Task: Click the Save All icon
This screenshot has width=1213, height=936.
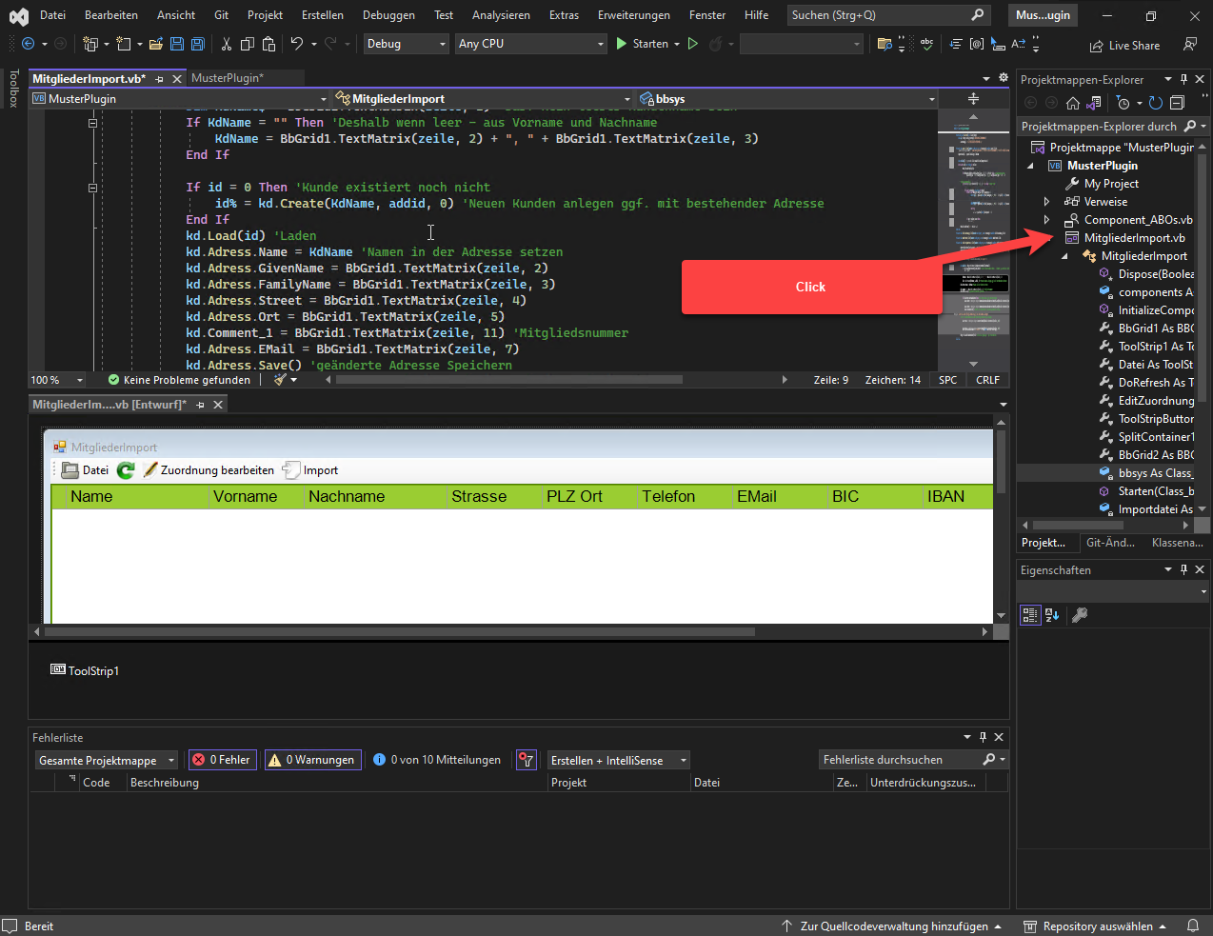Action: coord(198,44)
